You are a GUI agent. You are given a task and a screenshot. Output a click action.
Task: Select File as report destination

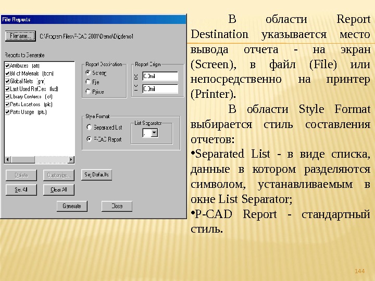88,82
